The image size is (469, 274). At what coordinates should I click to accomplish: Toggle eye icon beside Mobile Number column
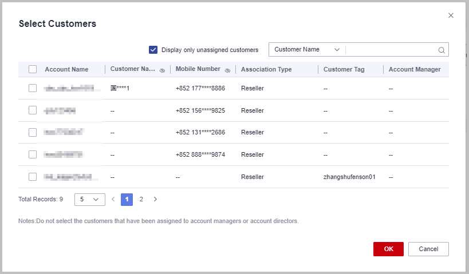click(227, 70)
